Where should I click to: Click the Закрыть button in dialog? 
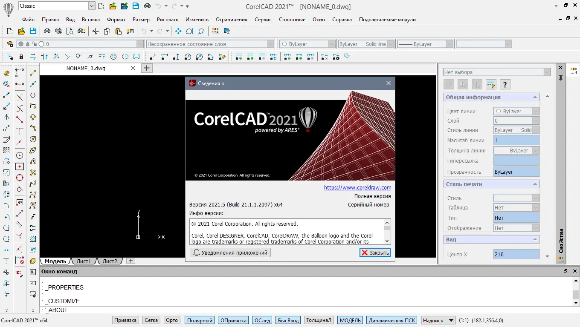click(375, 252)
